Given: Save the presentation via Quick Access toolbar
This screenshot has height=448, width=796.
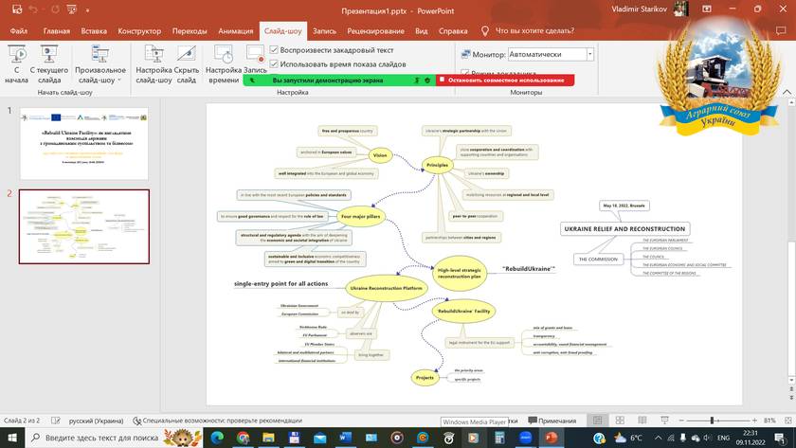Looking at the screenshot, I should (17, 9).
